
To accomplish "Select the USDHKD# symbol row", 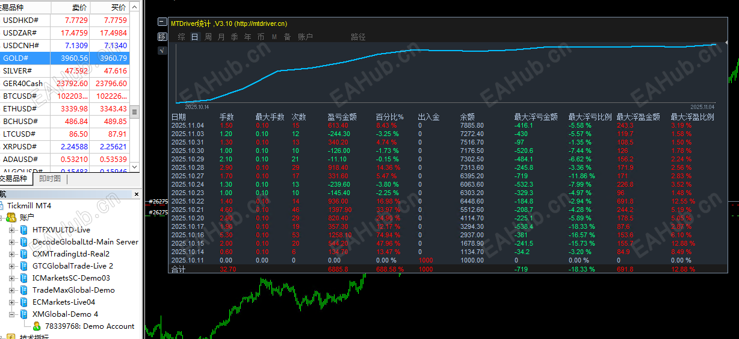I will click(x=65, y=20).
